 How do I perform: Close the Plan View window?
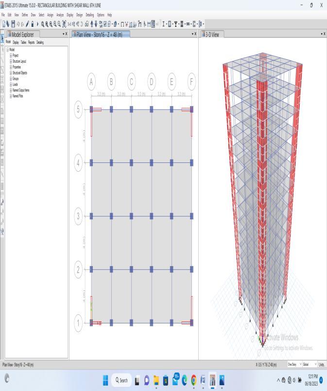tap(195, 34)
